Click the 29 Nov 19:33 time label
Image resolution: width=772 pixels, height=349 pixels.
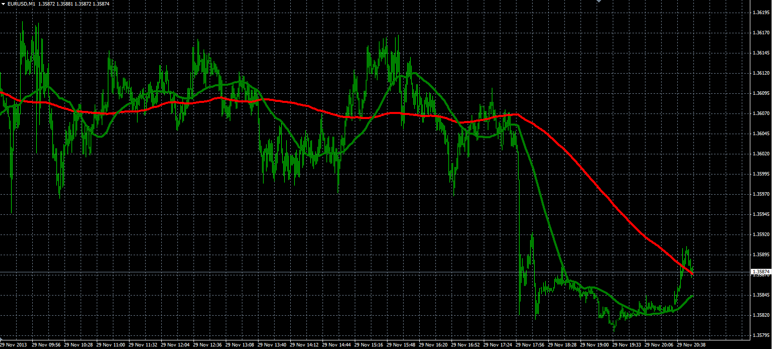tap(627, 345)
